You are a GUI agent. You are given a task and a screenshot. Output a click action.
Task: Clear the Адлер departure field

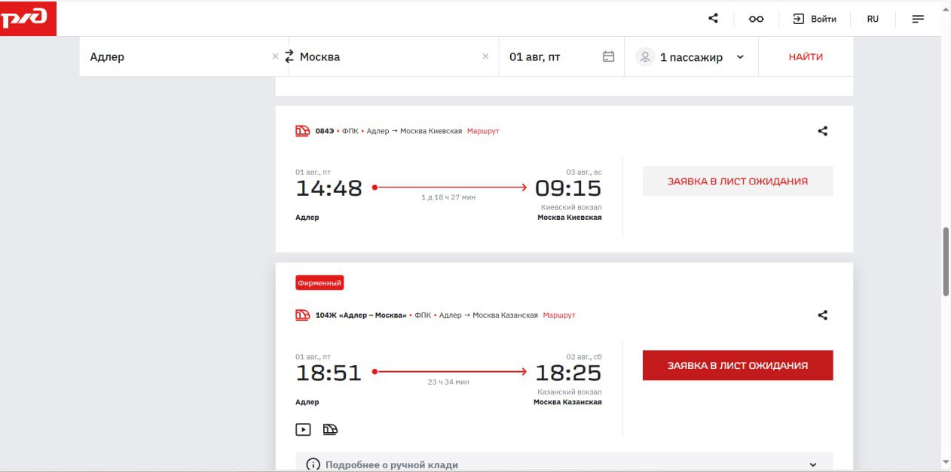275,56
